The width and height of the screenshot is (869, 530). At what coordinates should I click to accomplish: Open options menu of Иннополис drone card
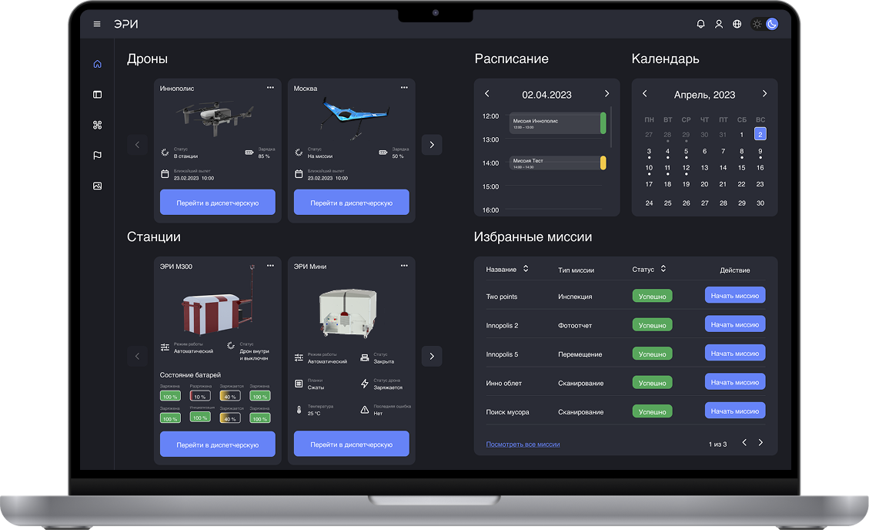click(x=270, y=88)
